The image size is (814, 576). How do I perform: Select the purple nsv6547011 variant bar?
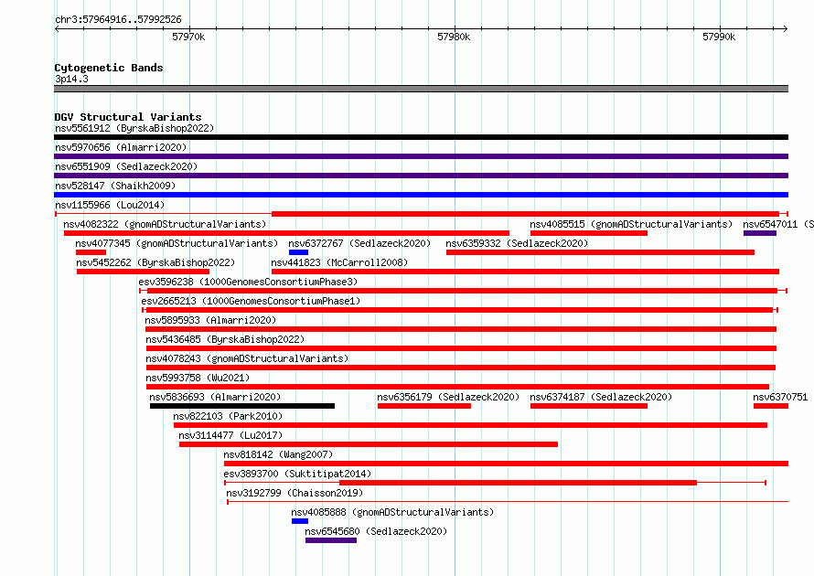point(760,233)
